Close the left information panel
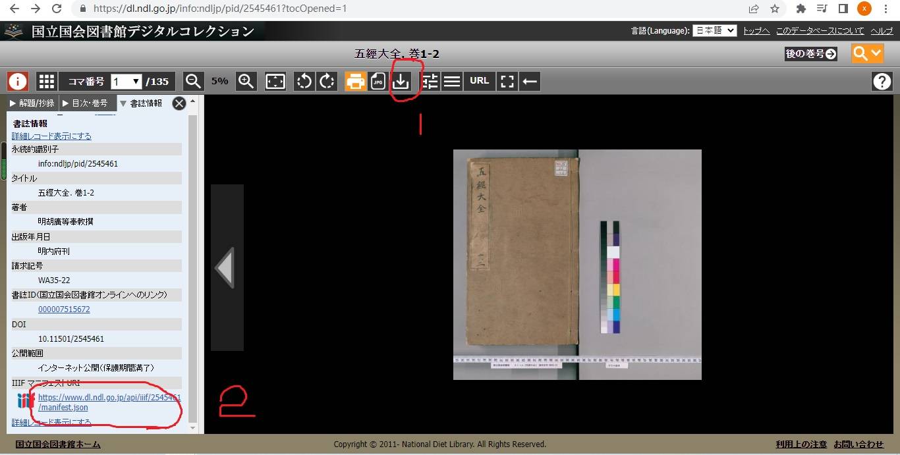Screen dimensions: 900x455 click(x=179, y=103)
